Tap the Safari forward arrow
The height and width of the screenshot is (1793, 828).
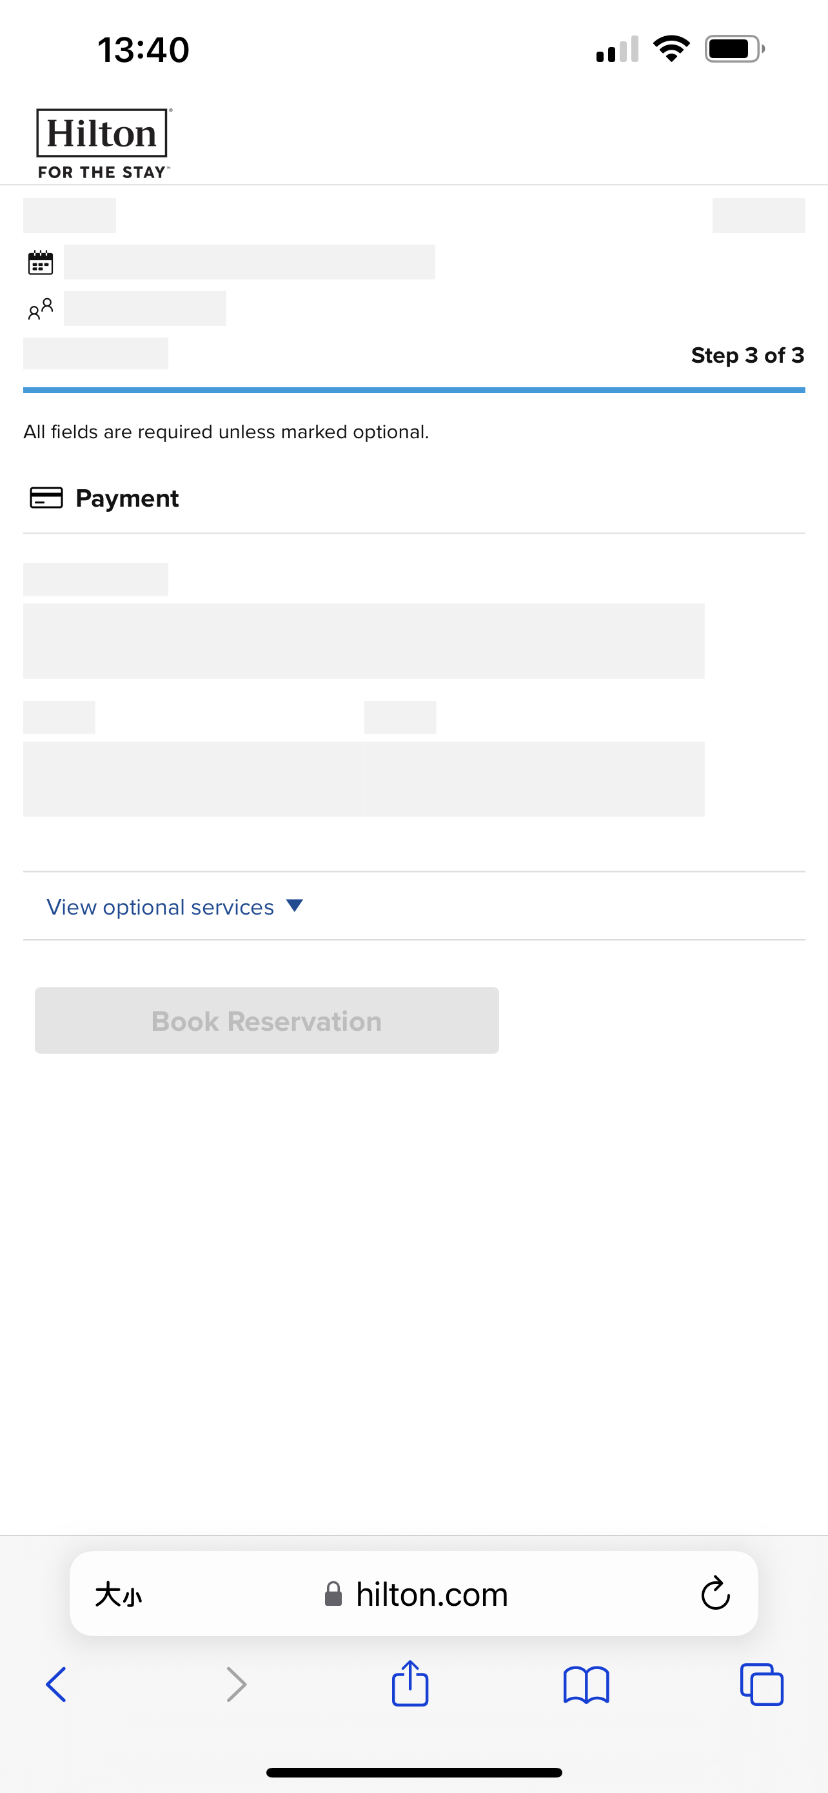click(237, 1685)
